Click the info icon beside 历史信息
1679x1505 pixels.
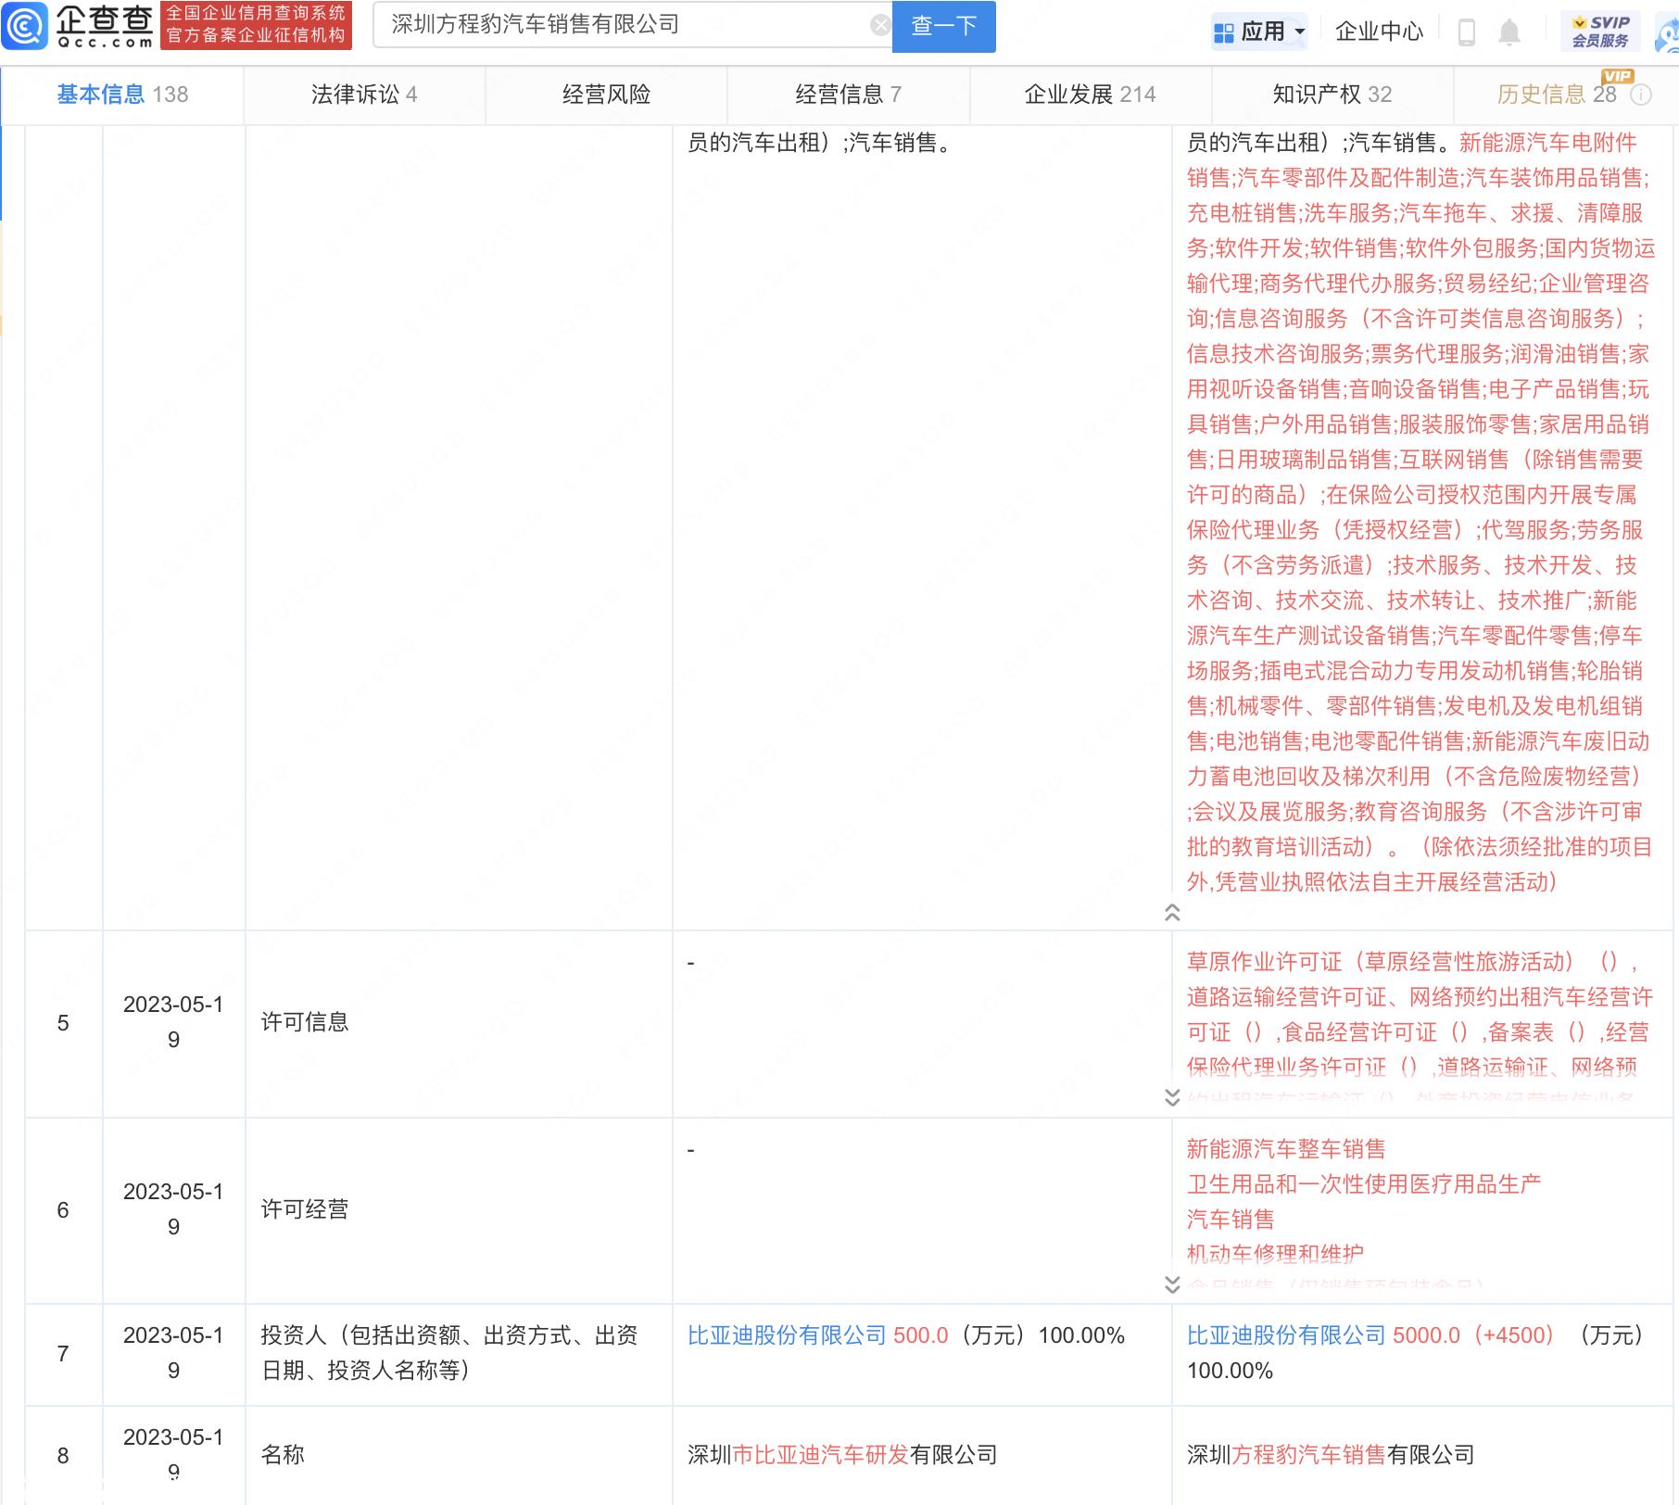click(x=1640, y=95)
